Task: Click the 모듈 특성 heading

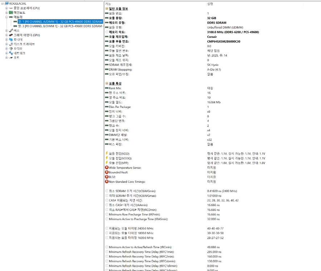Action: point(115,83)
